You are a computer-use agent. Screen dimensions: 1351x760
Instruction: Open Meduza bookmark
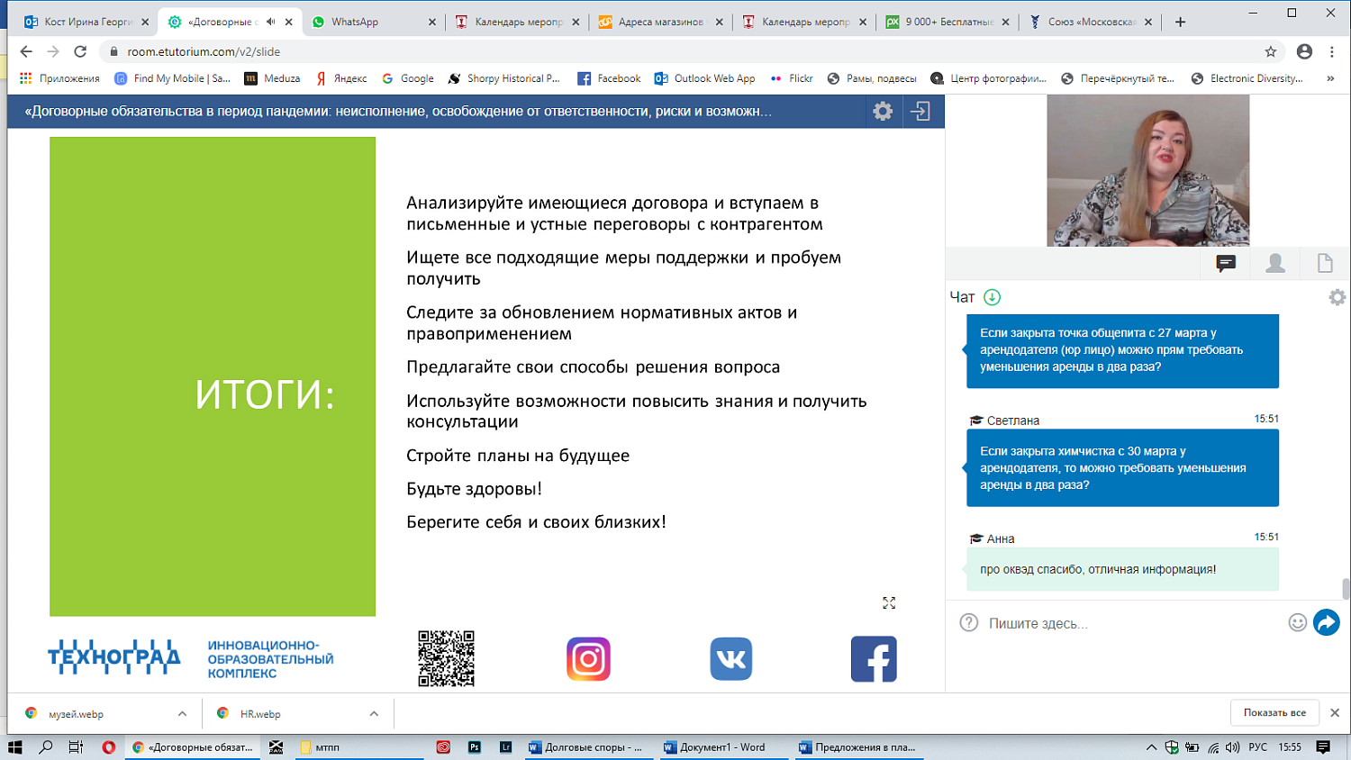click(272, 78)
